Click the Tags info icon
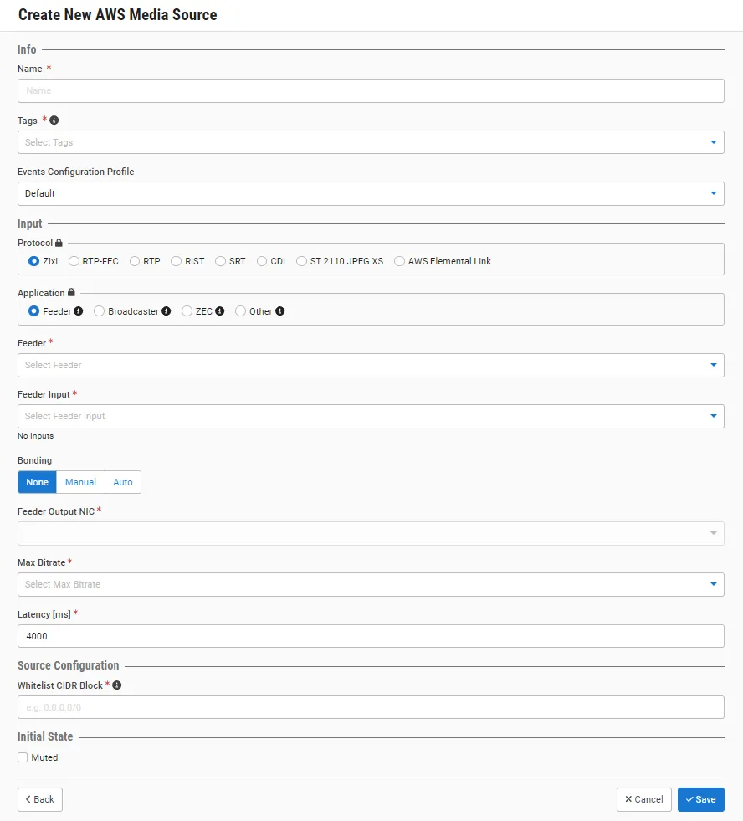This screenshot has width=743, height=821. (54, 121)
